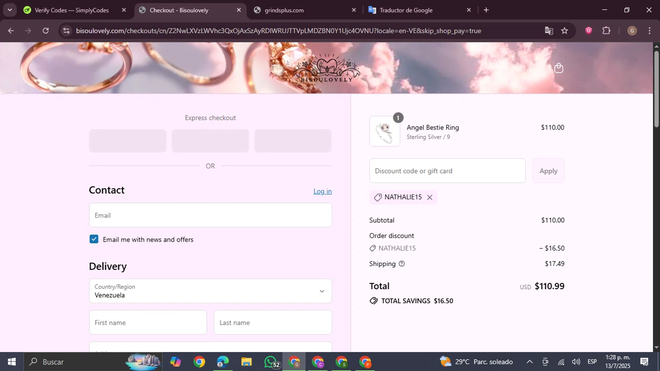Image resolution: width=660 pixels, height=371 pixels.
Task: Open the Country/Region dropdown
Action: (210, 291)
